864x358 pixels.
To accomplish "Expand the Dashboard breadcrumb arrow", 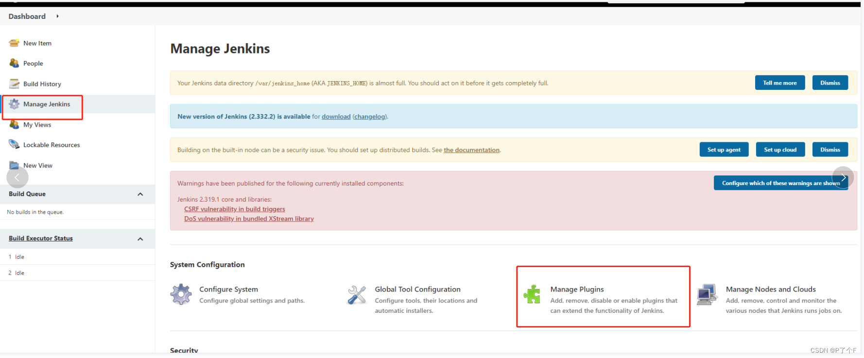I will point(57,17).
